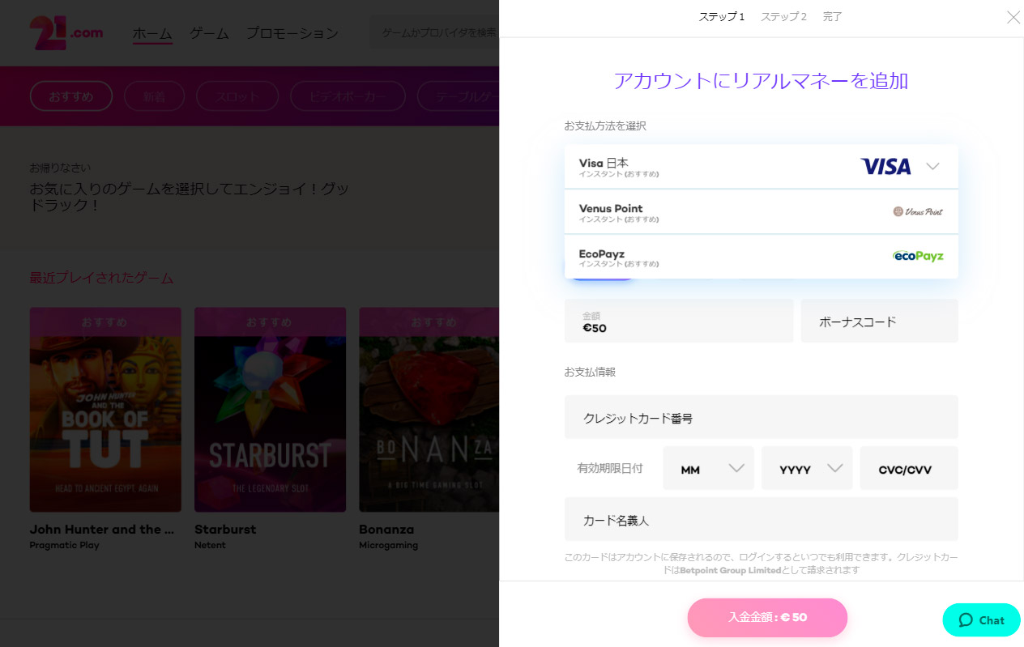Open Bonanza game thumbnail

[429, 410]
